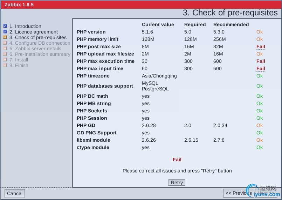
Task: Click step icon beside 7. Install
Action: click(5, 59)
